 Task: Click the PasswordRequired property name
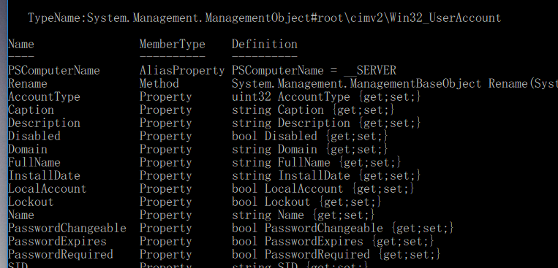[x=61, y=255]
